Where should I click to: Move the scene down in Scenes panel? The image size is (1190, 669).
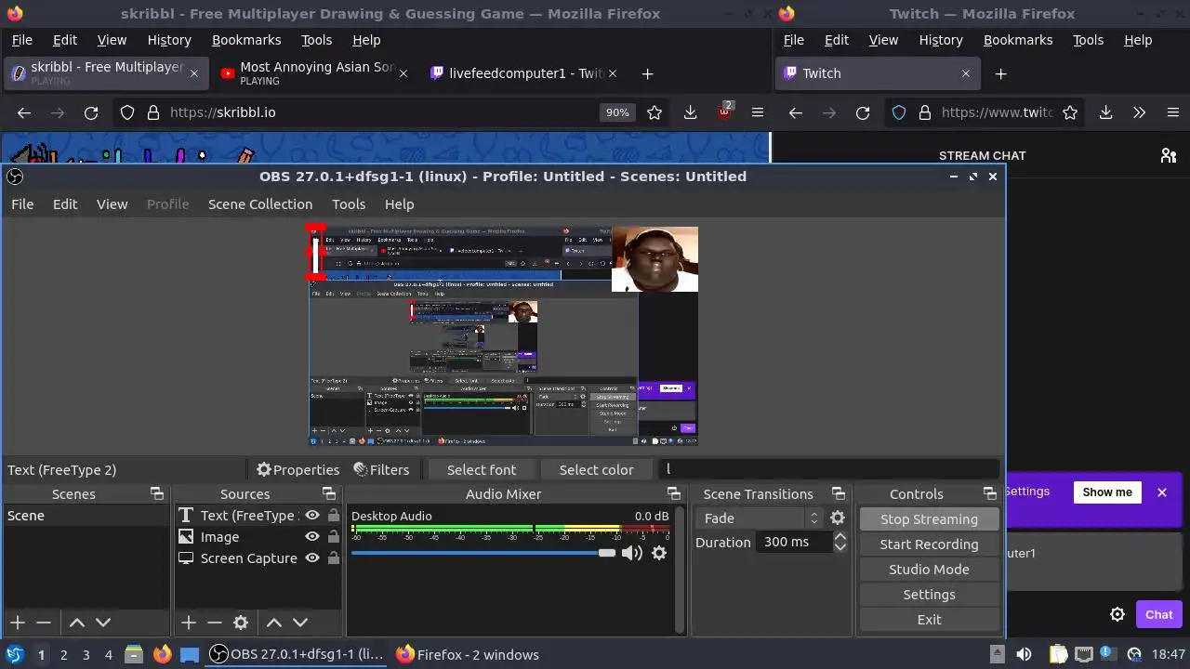103,623
